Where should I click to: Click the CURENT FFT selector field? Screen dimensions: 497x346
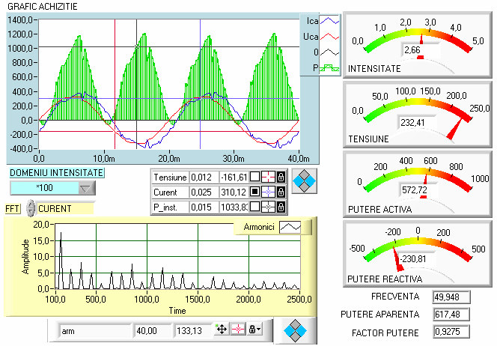(65, 208)
